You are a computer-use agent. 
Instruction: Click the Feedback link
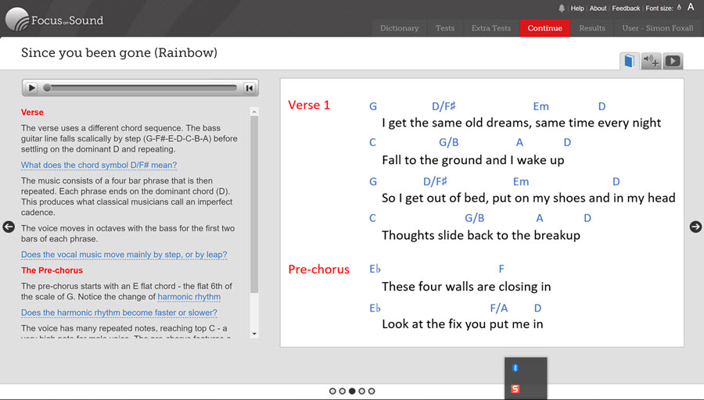[x=626, y=8]
